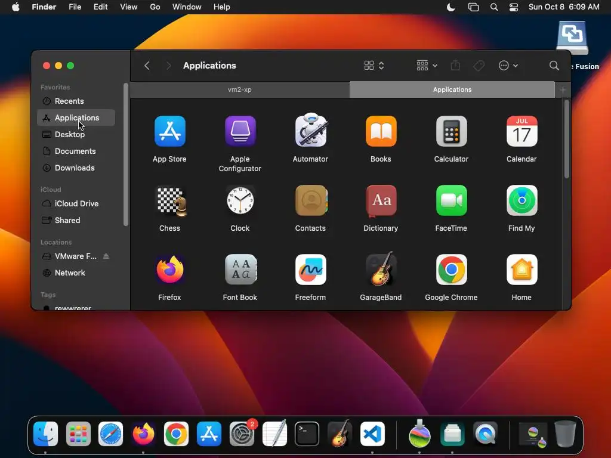
Task: Select Applications in the sidebar
Action: [x=76, y=117]
